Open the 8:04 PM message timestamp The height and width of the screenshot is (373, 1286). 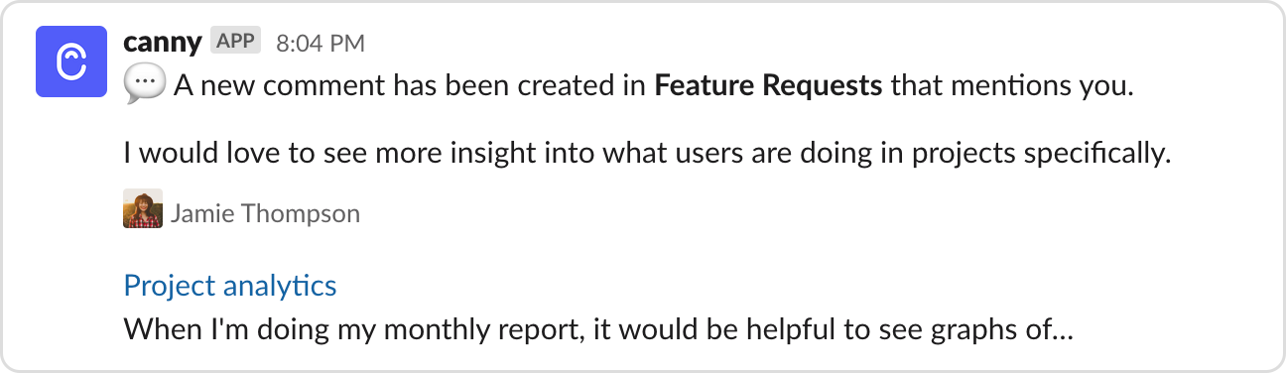pos(321,44)
